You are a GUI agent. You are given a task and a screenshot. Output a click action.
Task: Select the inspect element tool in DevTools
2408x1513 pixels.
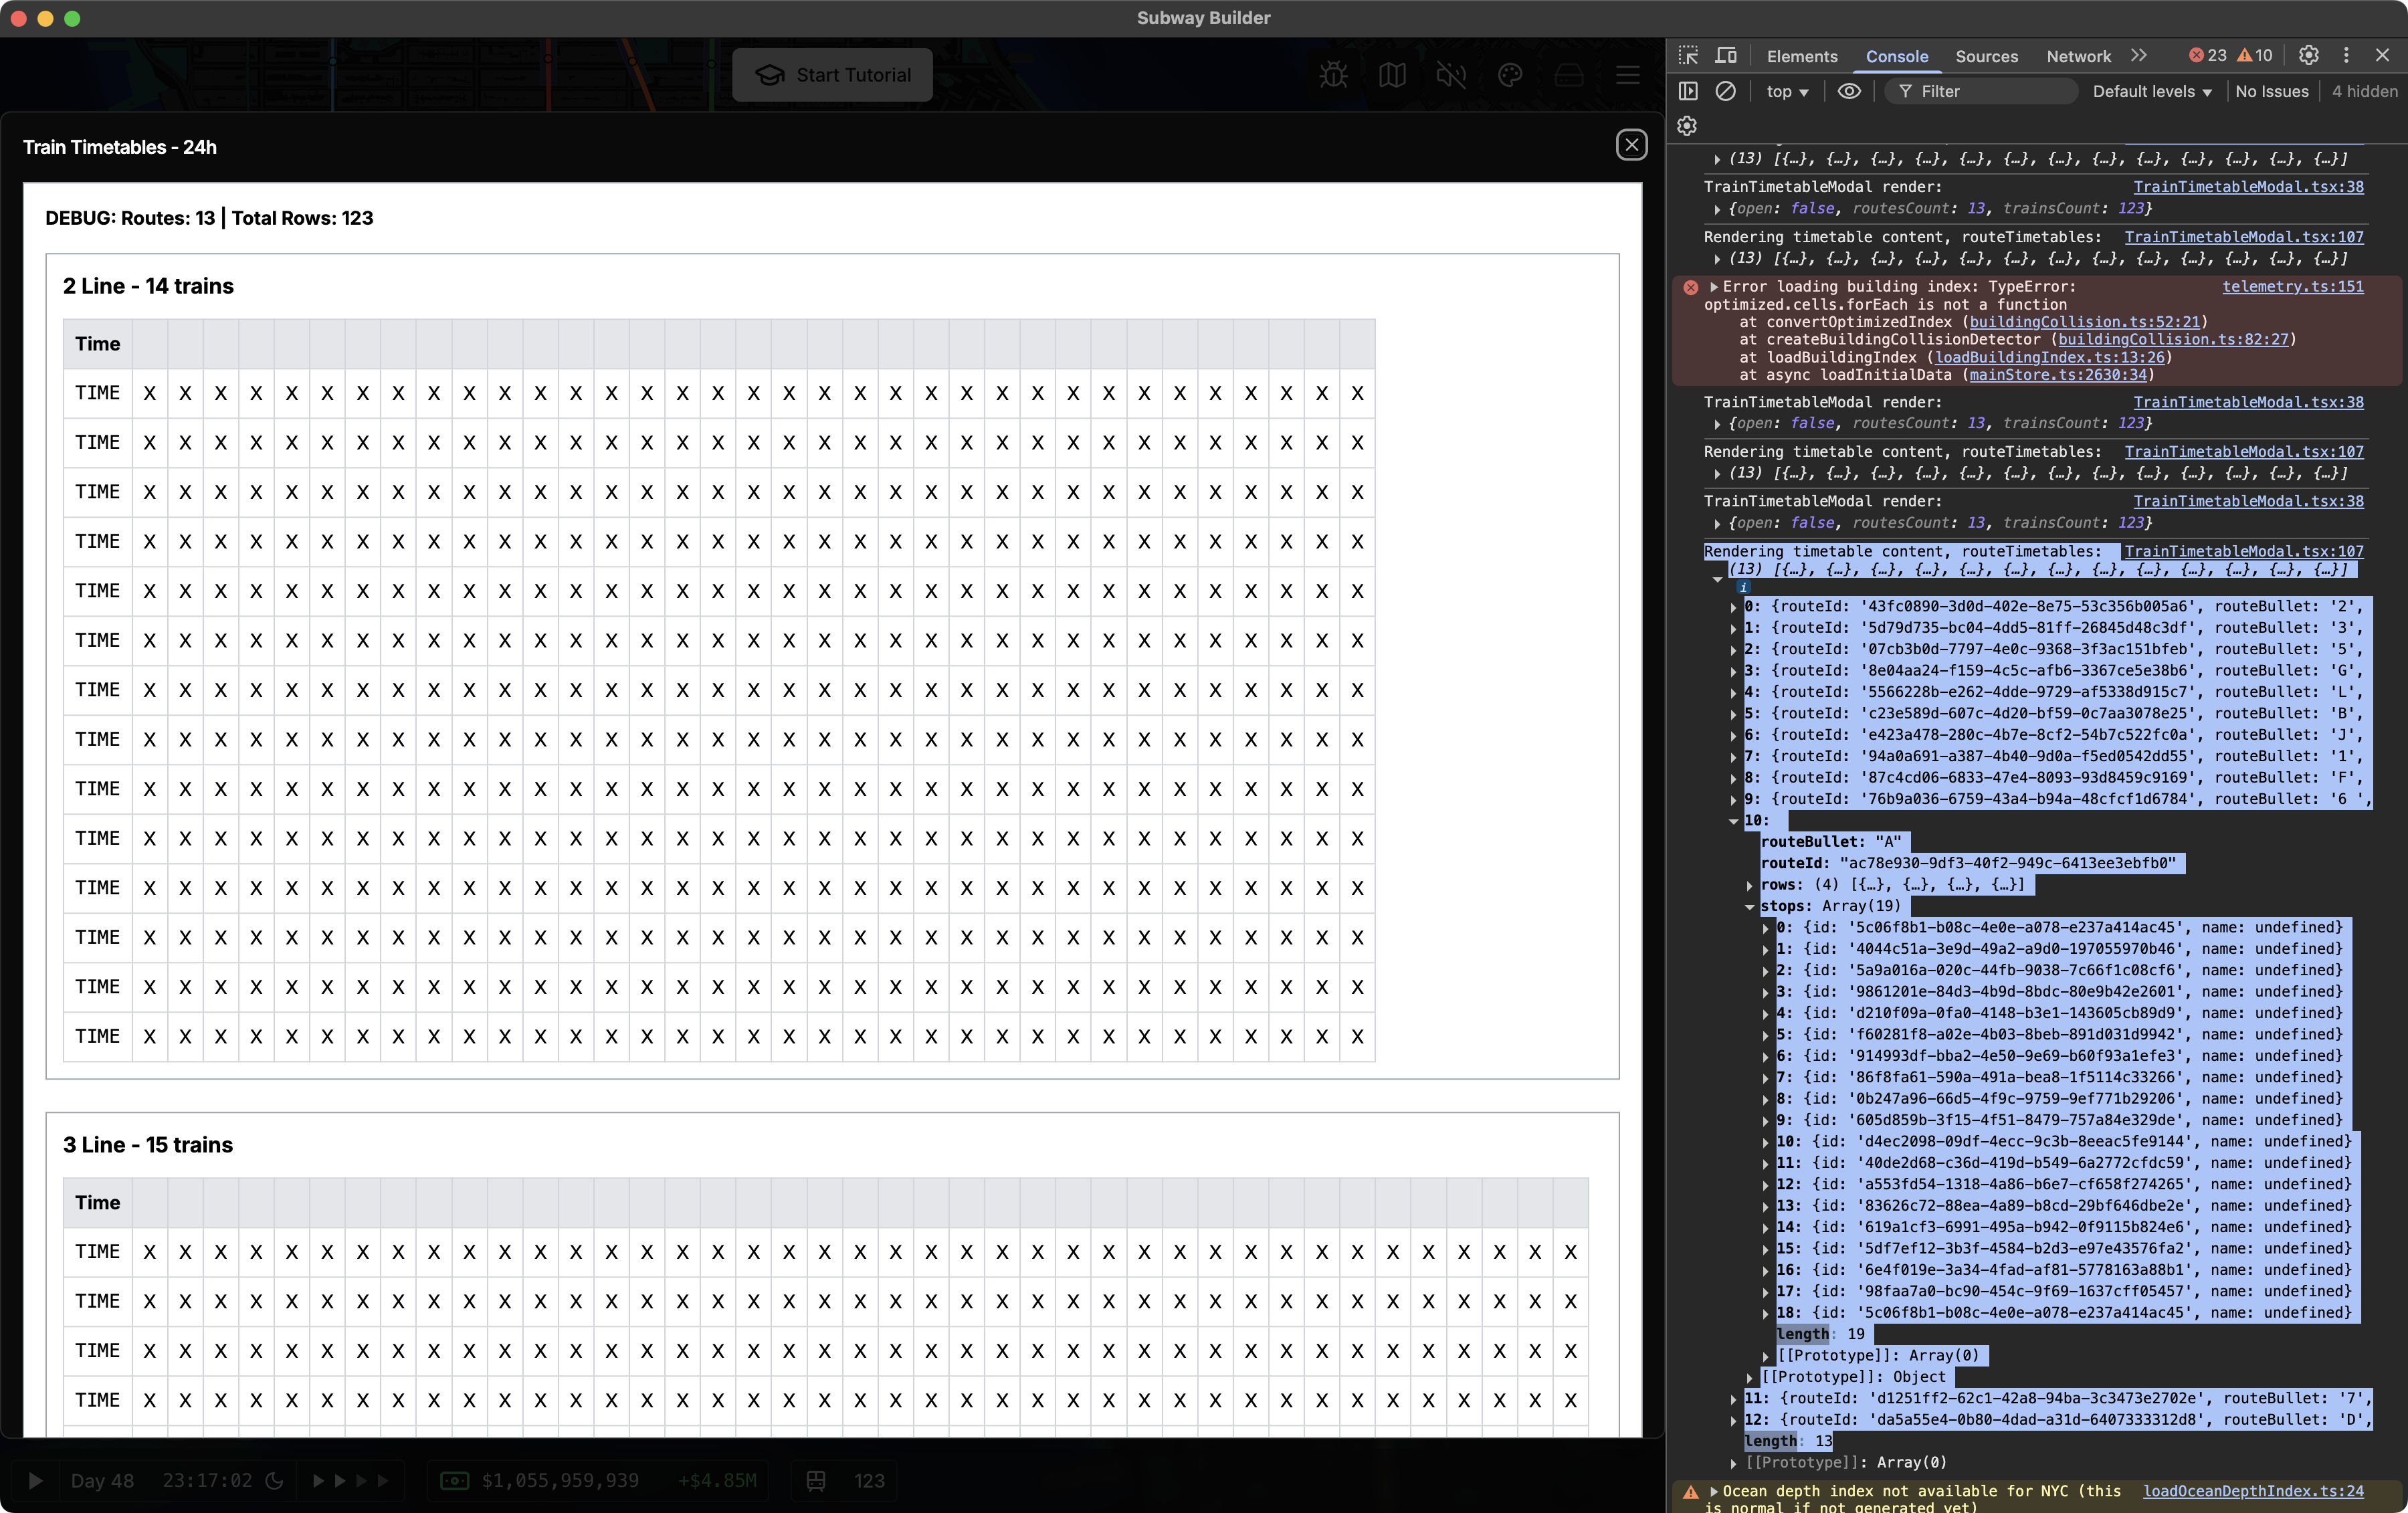pyautogui.click(x=1688, y=56)
